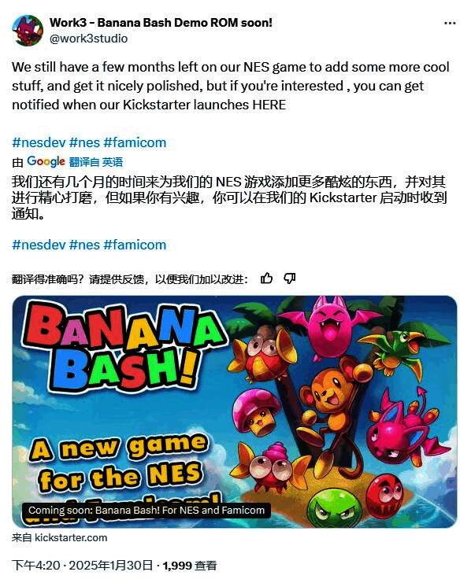This screenshot has width=460, height=579.
Task: Click the first #famicom hashtag
Action: pyautogui.click(x=135, y=142)
